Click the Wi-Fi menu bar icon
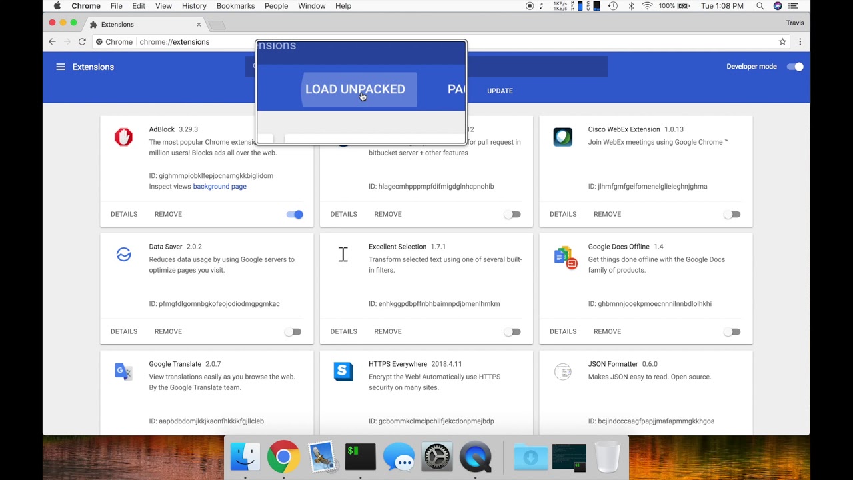Image resolution: width=853 pixels, height=480 pixels. point(647,6)
